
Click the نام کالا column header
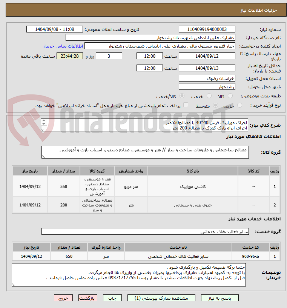193,171
